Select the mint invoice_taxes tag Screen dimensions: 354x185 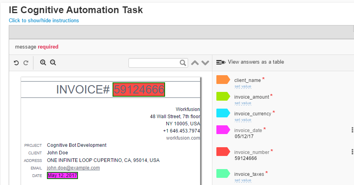(223, 173)
